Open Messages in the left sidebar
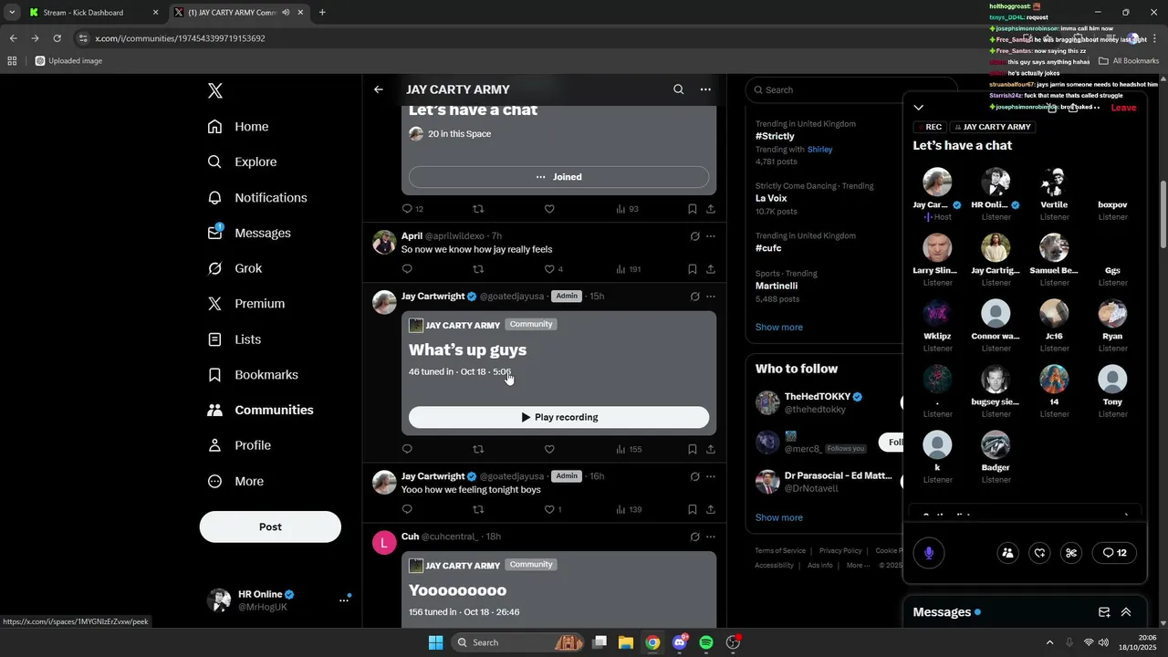Viewport: 1168px width, 657px height. (x=249, y=233)
